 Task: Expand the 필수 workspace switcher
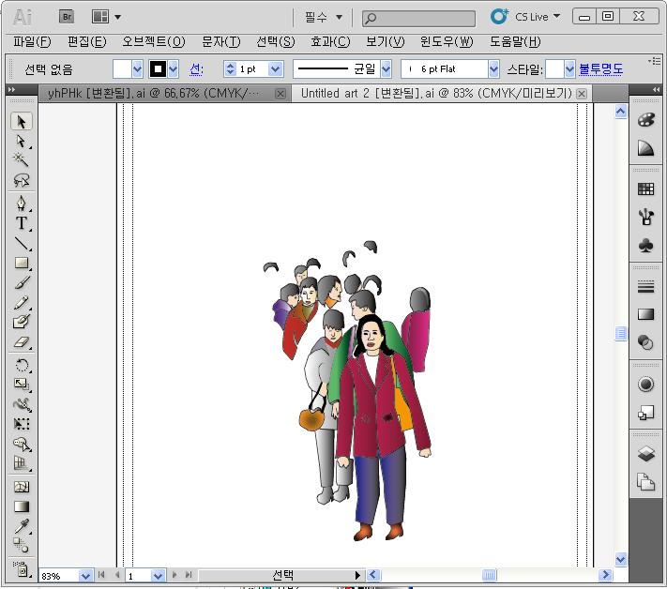(x=324, y=17)
